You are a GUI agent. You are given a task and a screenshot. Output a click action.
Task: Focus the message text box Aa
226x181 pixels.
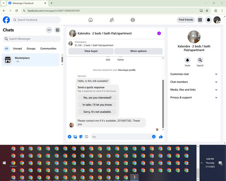(x=121, y=137)
